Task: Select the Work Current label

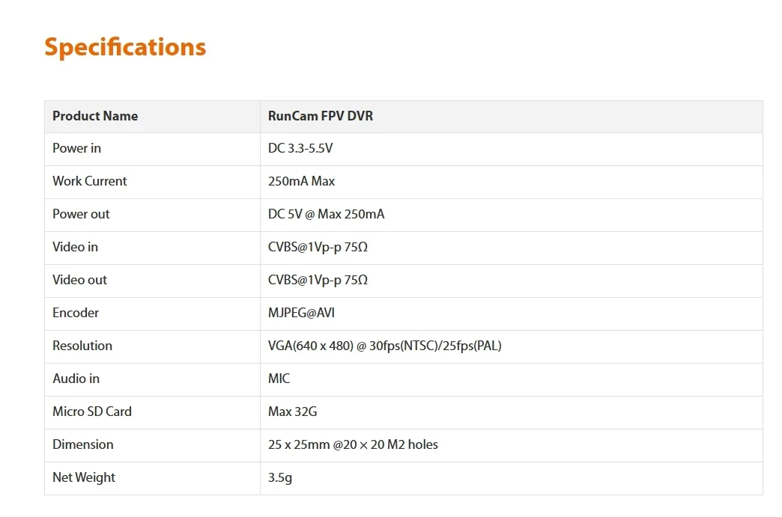Action: (90, 181)
